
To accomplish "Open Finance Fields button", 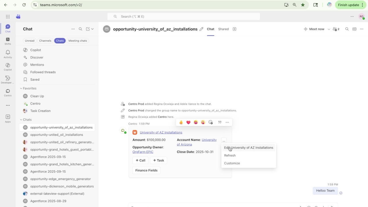I will 146,170.
